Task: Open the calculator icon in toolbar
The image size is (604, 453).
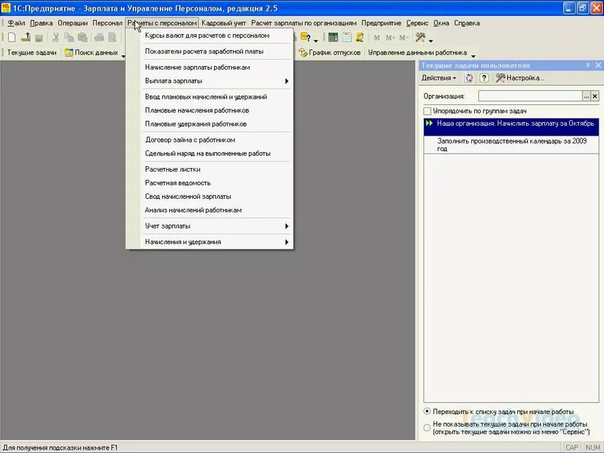Action: click(333, 37)
